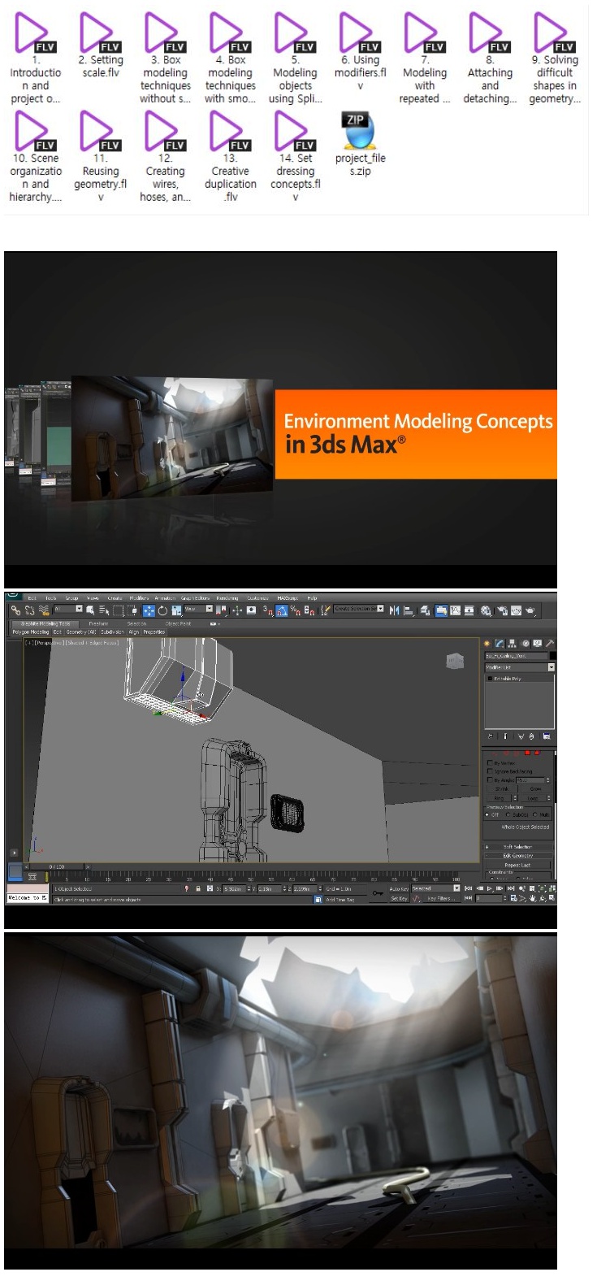Open the Select by Name tool
The image size is (597, 1285).
click(x=104, y=610)
